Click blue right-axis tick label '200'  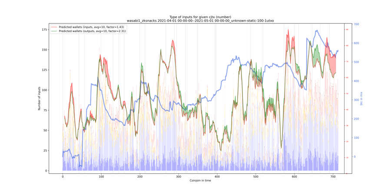click(355, 119)
